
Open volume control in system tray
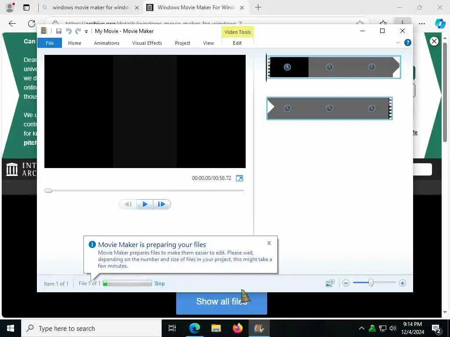tap(393, 328)
